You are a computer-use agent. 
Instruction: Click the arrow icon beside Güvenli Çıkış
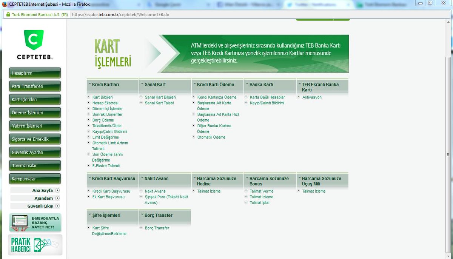tap(57, 206)
